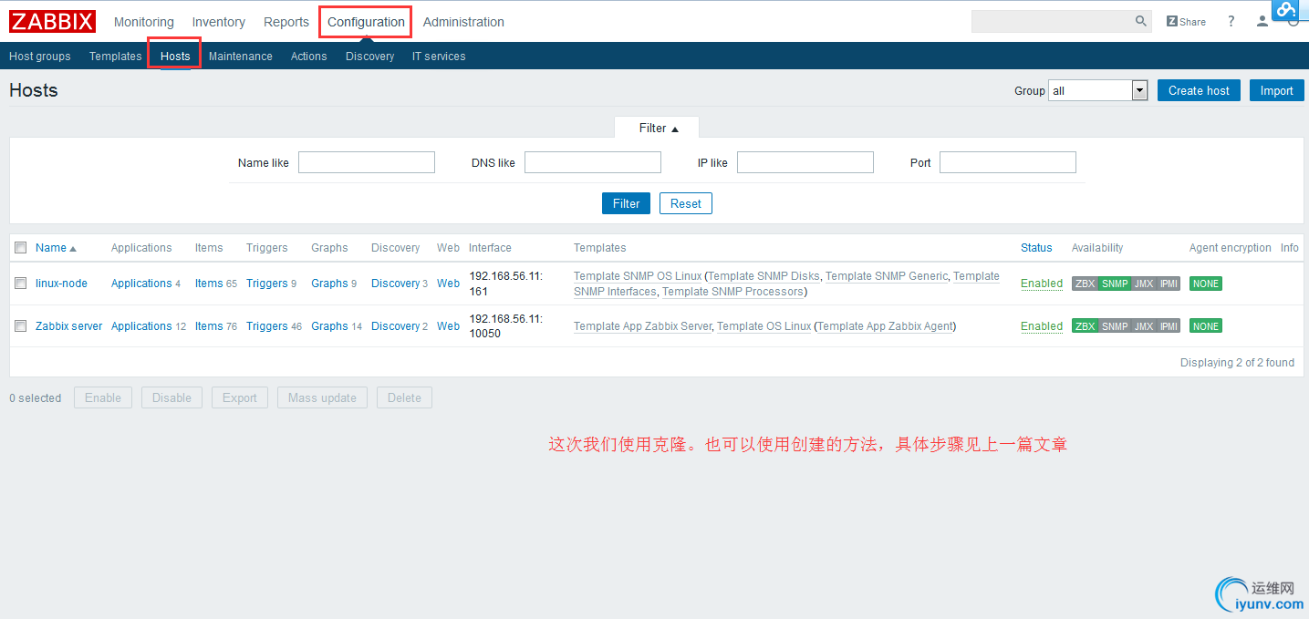Viewport: 1309px width, 619px height.
Task: Sort hosts by Status column
Action: click(1036, 248)
